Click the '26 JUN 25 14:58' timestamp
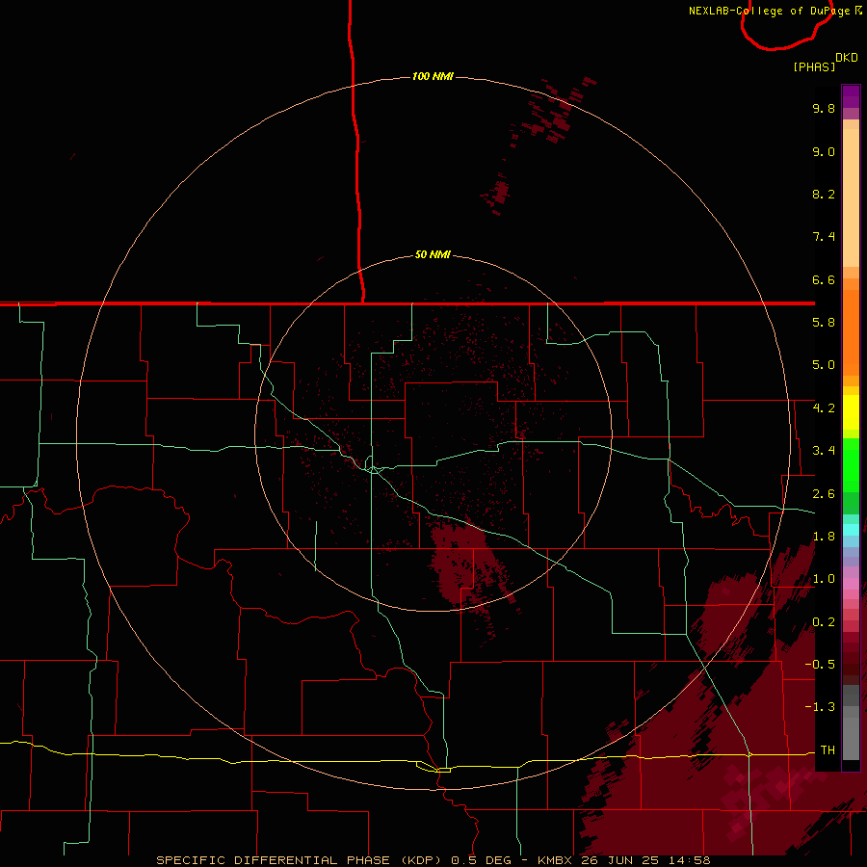This screenshot has width=867, height=867. pos(645,860)
